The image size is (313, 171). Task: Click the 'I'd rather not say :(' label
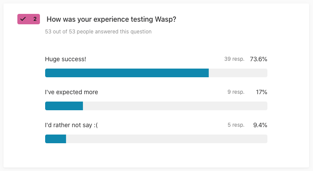[x=71, y=125]
